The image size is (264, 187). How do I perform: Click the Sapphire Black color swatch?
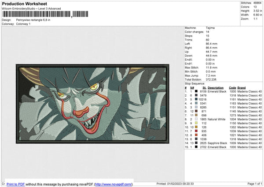pyautogui.click(x=196, y=143)
